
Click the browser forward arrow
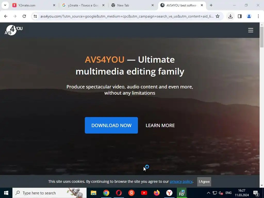click(x=15, y=16)
